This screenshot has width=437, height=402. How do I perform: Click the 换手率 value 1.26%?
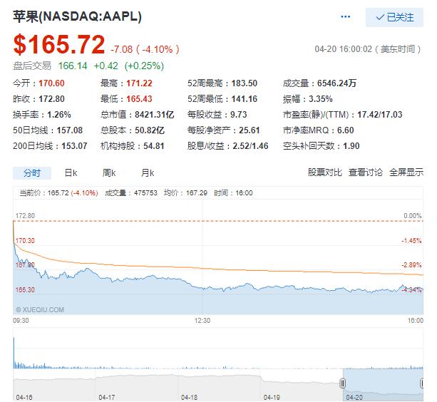point(59,115)
